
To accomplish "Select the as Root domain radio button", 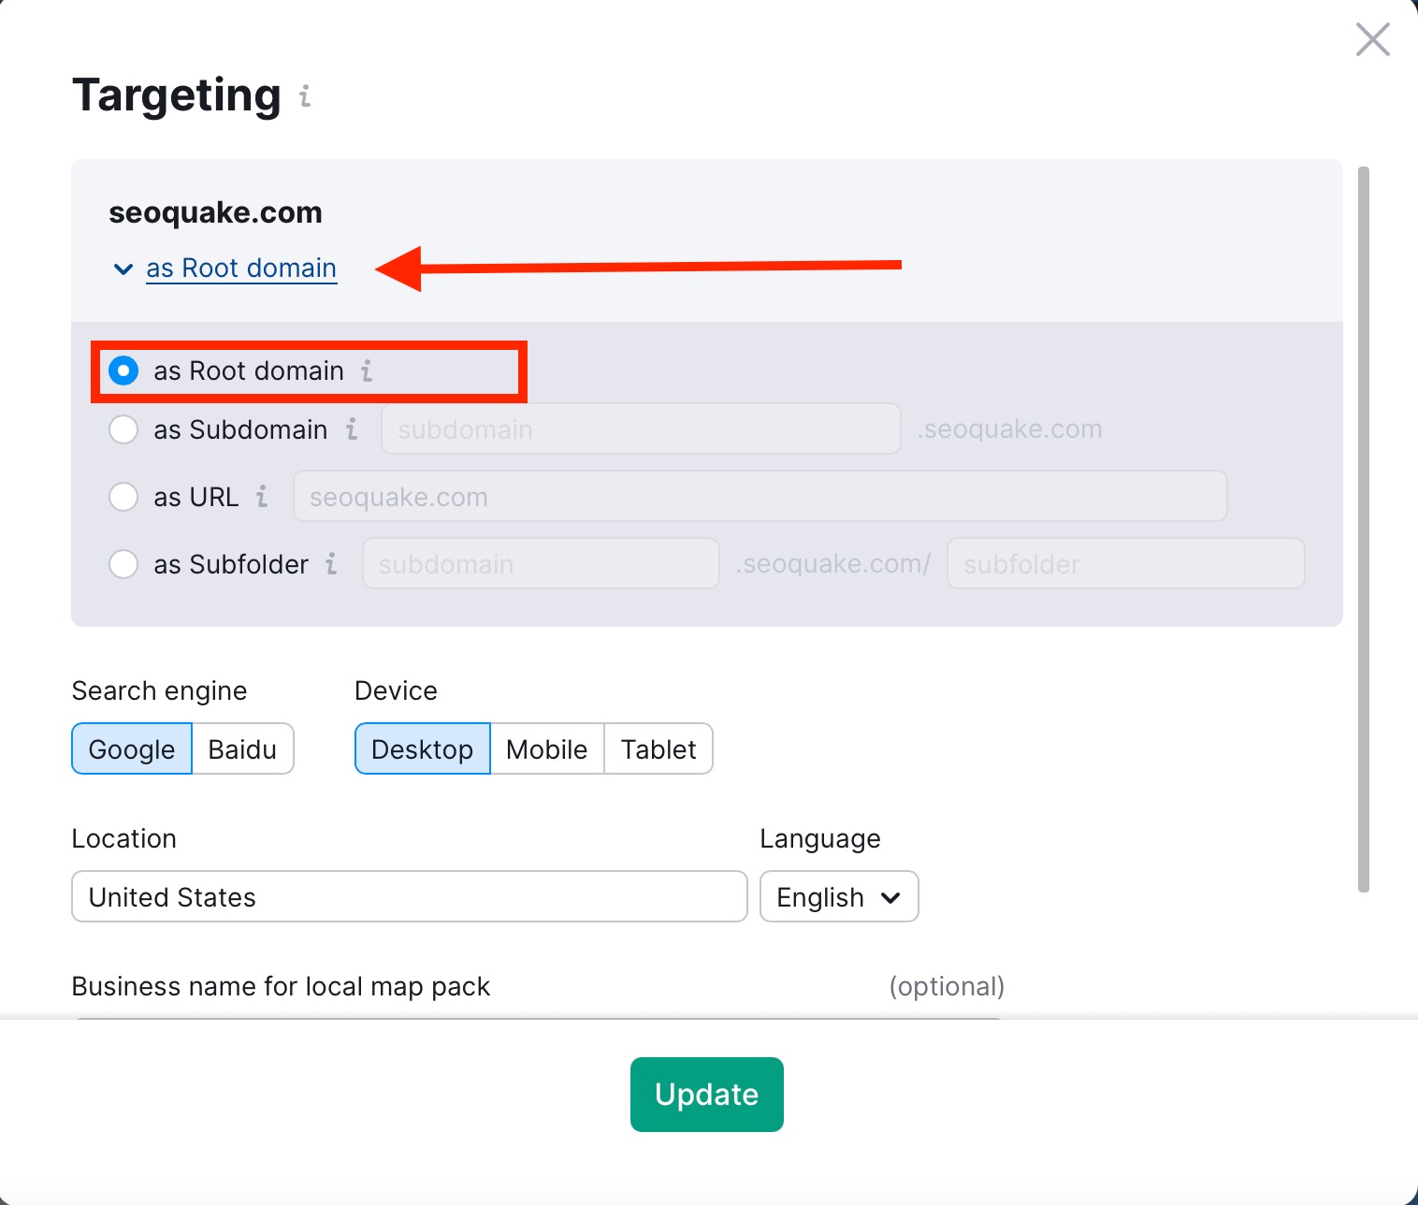I will pos(123,370).
